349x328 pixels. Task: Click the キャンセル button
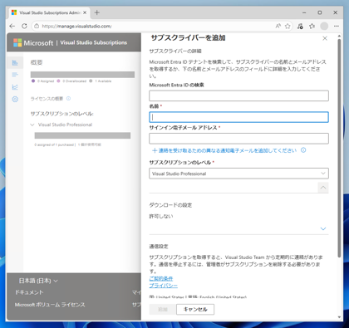195,309
